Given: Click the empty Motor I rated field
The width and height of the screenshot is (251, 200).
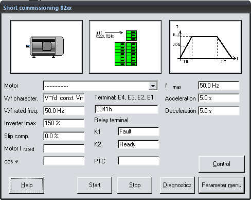Looking at the screenshot, I should pos(64,148).
